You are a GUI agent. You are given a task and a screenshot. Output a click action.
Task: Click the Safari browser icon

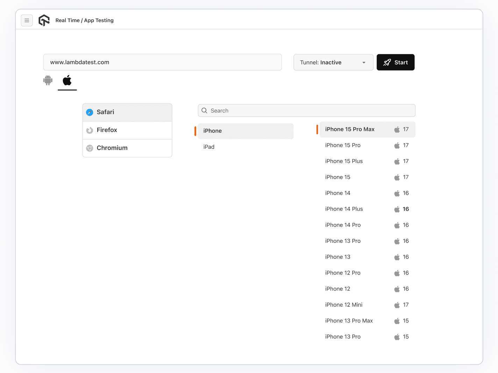point(90,112)
